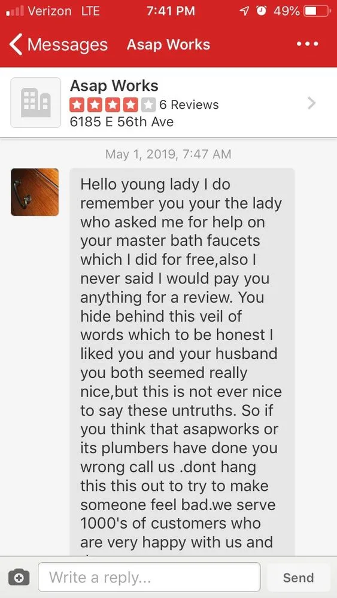Open the 6 Reviews link

(189, 105)
